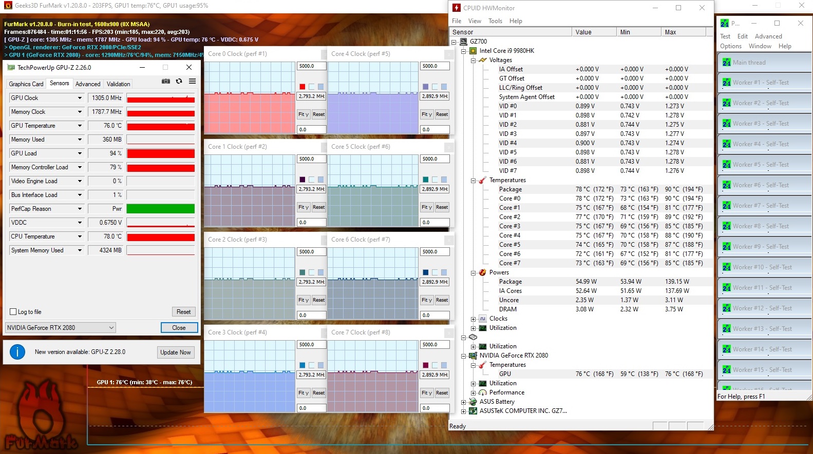Click the ASUS Battery icon
The width and height of the screenshot is (813, 454).
[x=473, y=402]
